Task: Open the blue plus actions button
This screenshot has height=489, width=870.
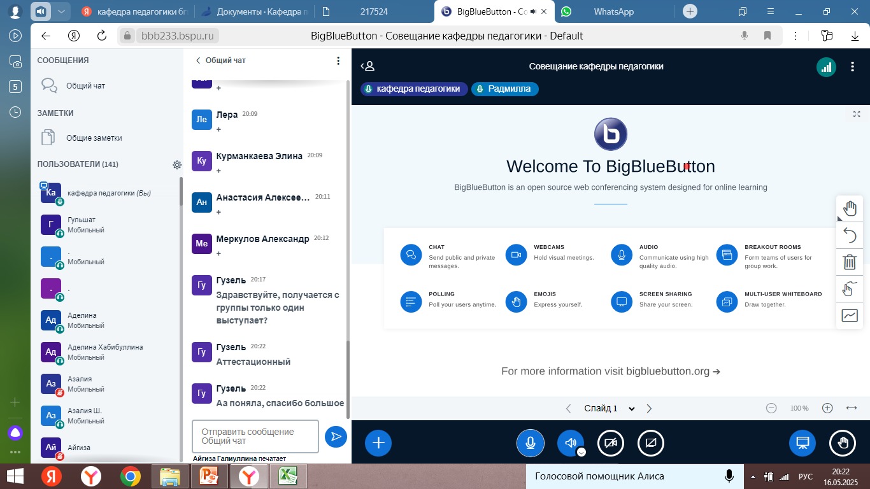Action: pos(378,443)
